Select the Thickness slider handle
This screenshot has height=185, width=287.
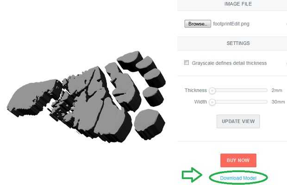(x=212, y=91)
